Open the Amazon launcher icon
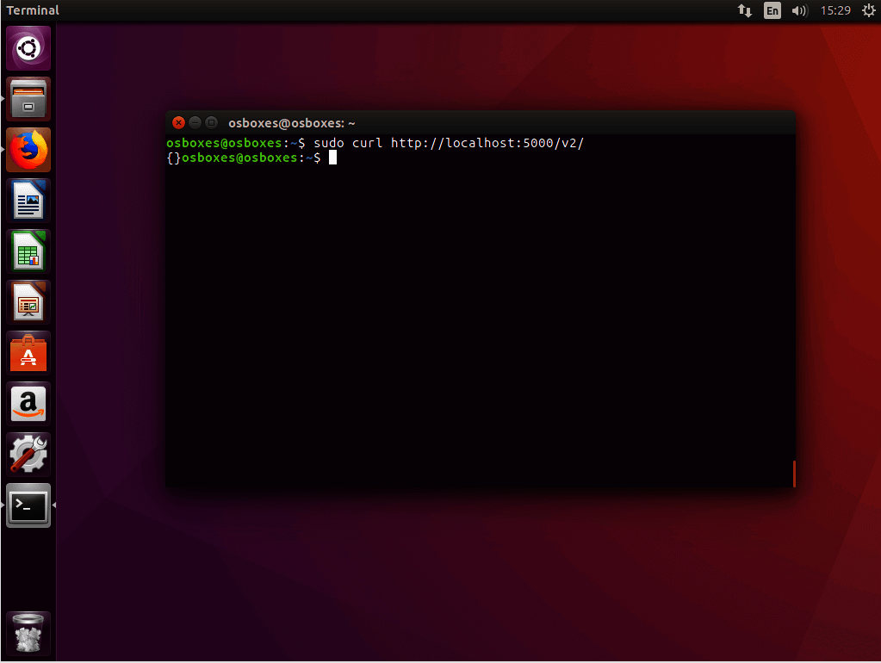The height and width of the screenshot is (663, 881). click(28, 404)
